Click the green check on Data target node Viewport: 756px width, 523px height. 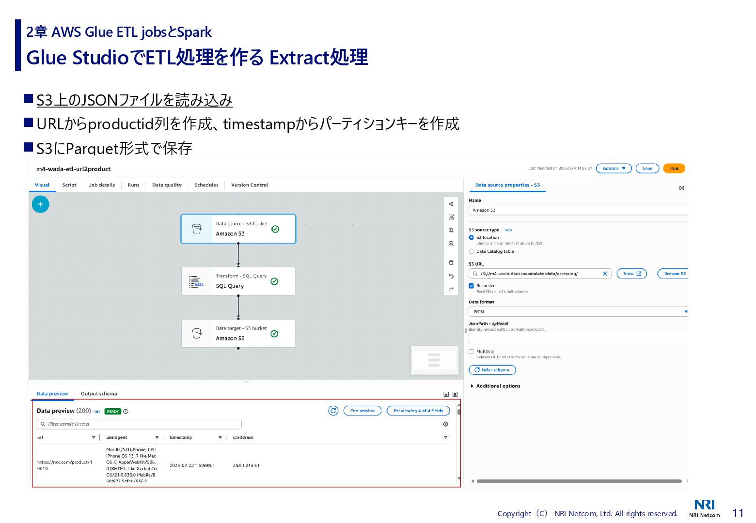tap(274, 334)
